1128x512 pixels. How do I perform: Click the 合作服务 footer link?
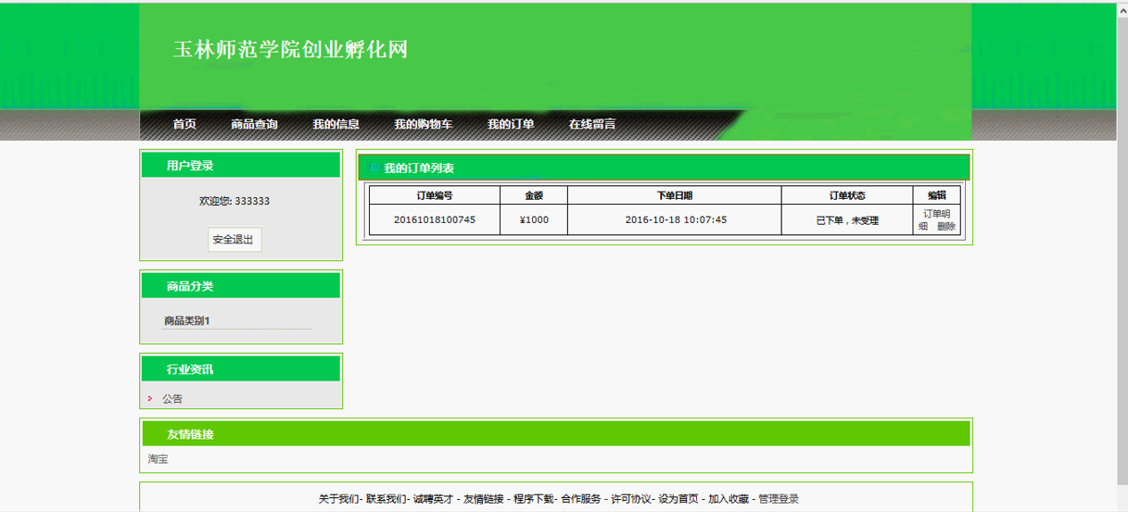tap(580, 499)
